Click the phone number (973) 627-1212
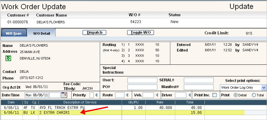Screen dimensions: 267x120 point(31,78)
